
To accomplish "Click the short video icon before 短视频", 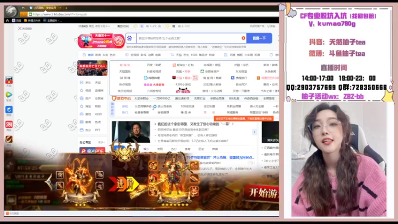I will [127, 55].
